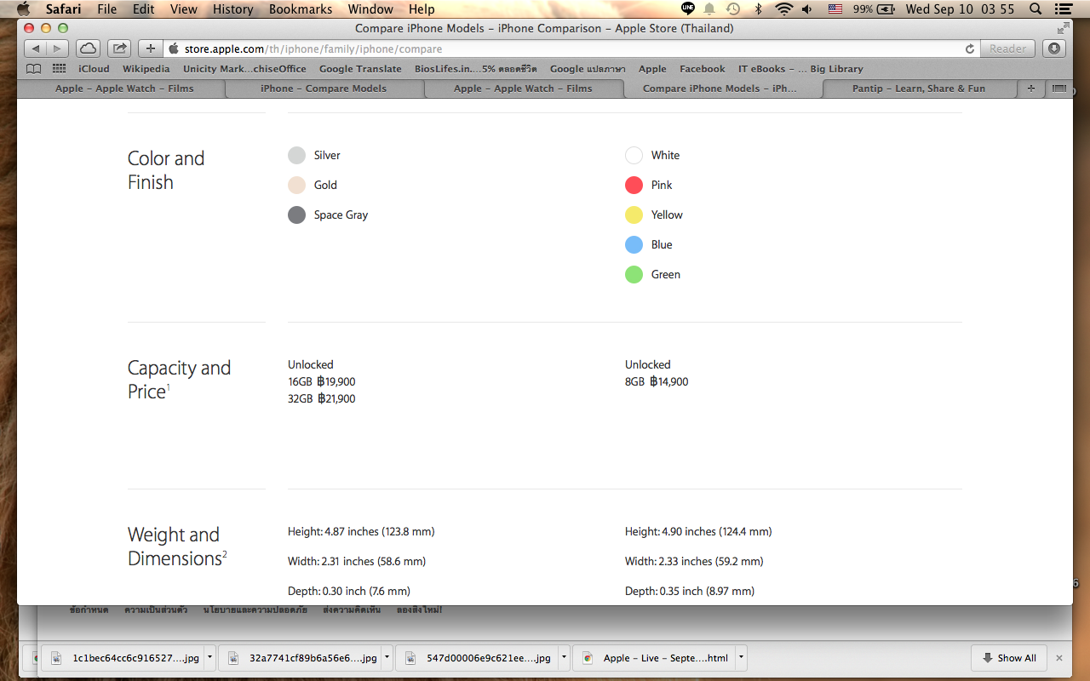Select the Space Gray color swatch
This screenshot has width=1090, height=681.
296,215
